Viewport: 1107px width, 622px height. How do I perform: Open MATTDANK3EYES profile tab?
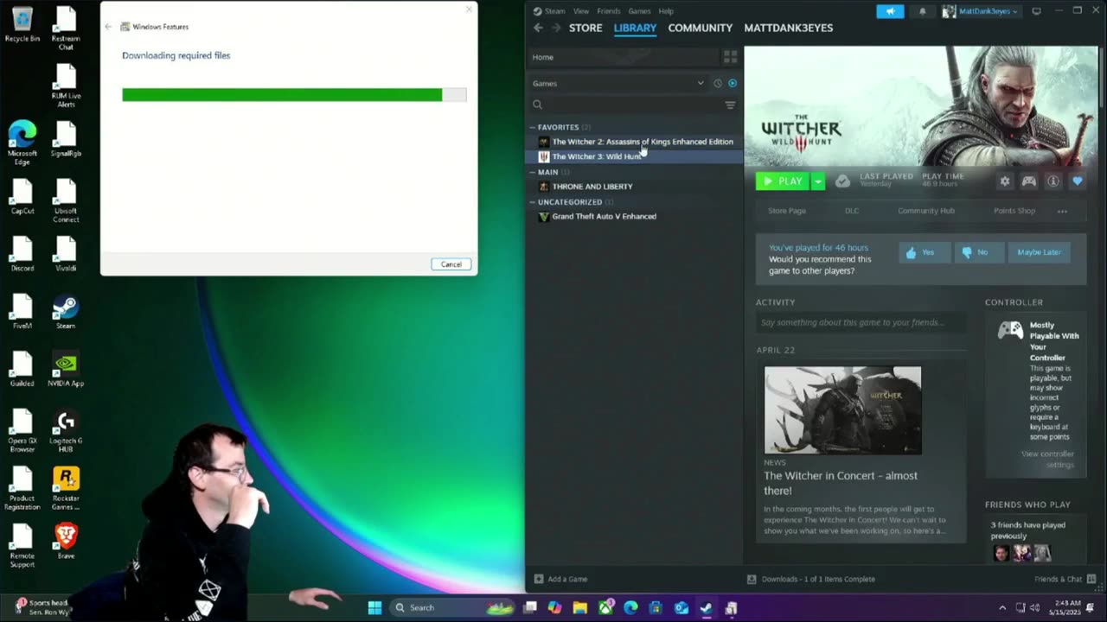789,28
